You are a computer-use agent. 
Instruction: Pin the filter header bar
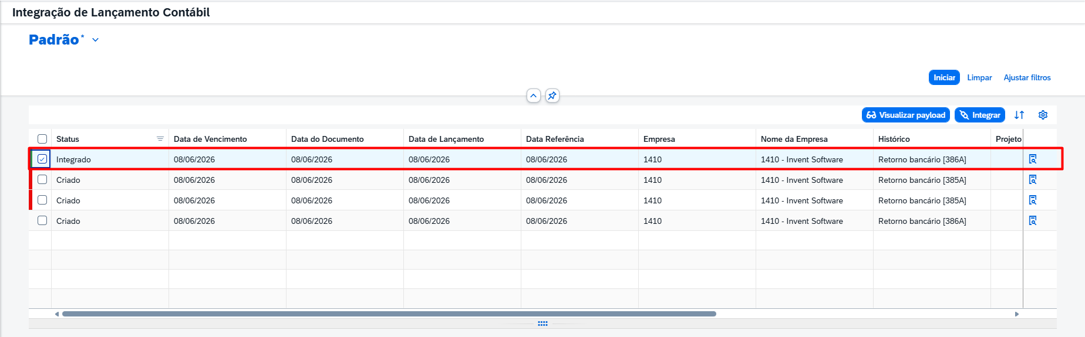[552, 96]
